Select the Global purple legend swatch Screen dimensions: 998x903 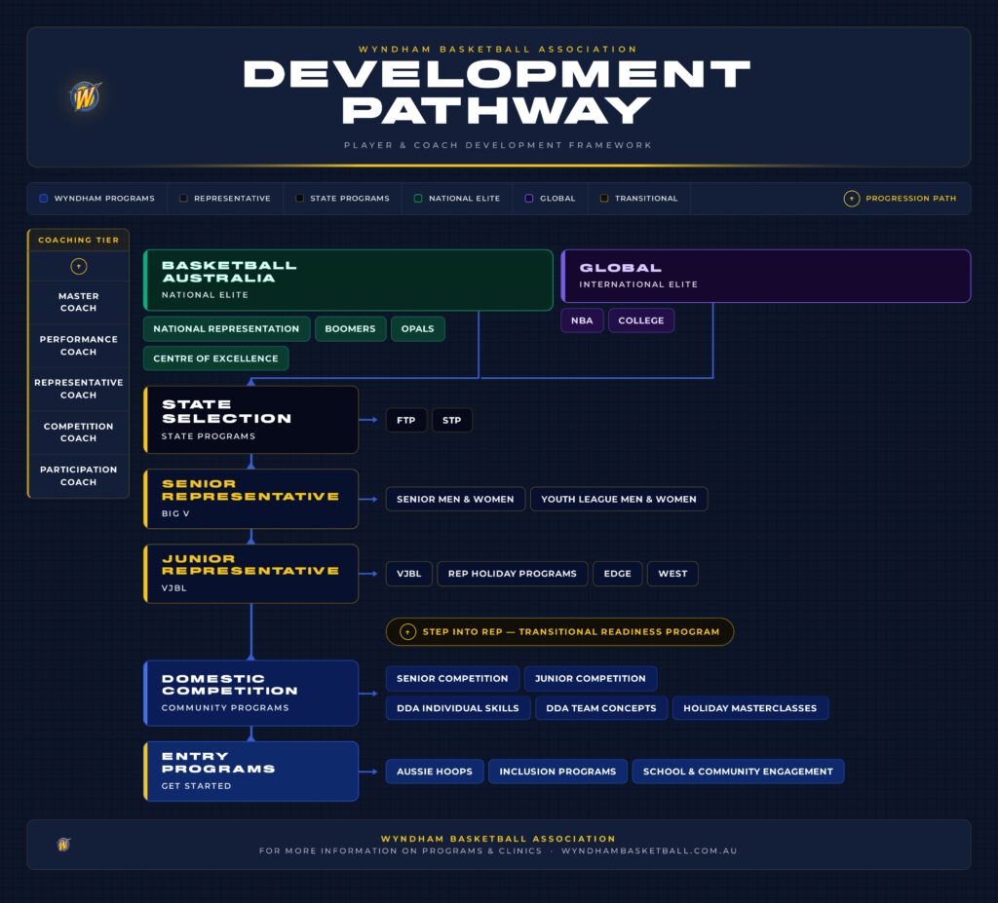point(528,199)
